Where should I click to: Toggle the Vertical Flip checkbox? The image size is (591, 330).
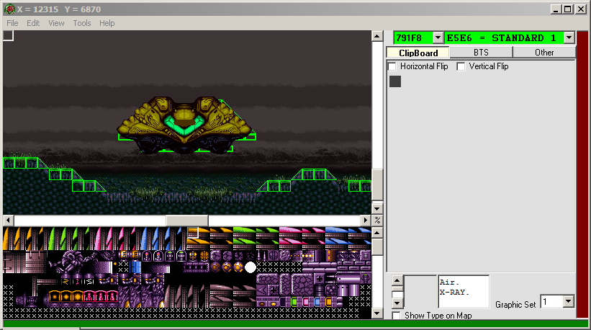click(461, 66)
